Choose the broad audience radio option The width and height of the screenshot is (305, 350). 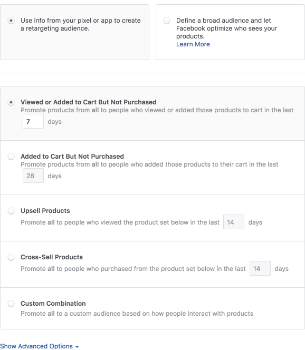[167, 21]
